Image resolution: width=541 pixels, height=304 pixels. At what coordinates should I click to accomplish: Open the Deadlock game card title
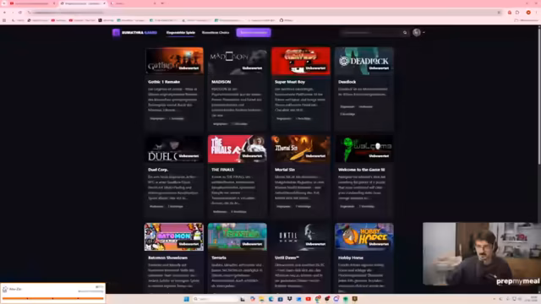click(x=347, y=82)
